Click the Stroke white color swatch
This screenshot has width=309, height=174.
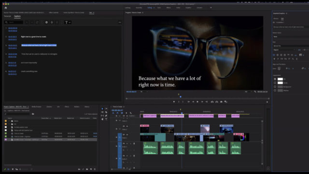pos(280,83)
